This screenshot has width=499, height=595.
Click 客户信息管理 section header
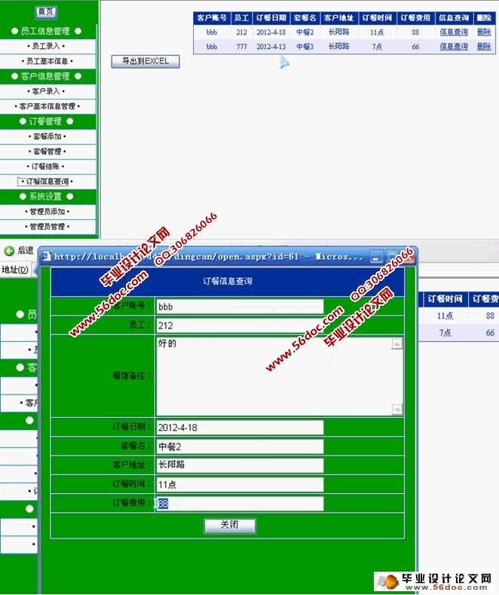click(x=46, y=76)
